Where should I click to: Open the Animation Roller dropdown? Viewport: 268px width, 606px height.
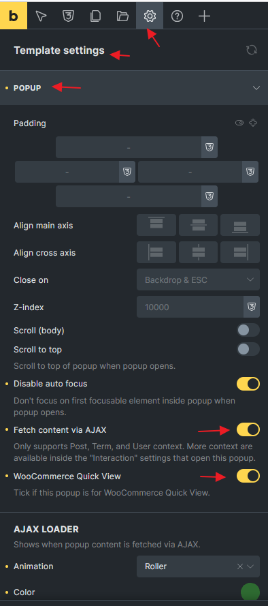click(x=198, y=566)
